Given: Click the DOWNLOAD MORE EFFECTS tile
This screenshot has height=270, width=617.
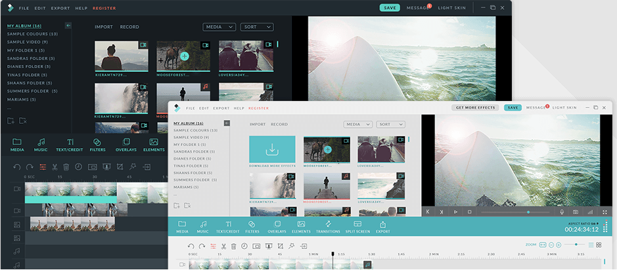Looking at the screenshot, I should (x=272, y=149).
